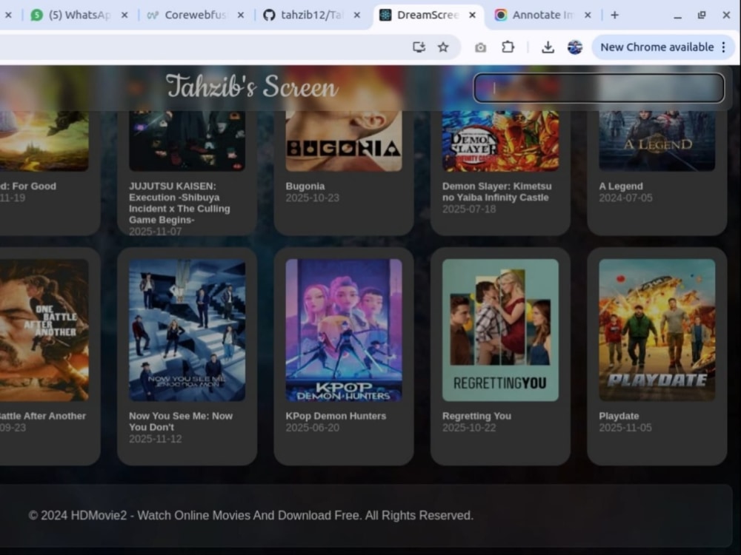Image resolution: width=741 pixels, height=555 pixels.
Task: Open Chrome three-dot menu
Action: [x=723, y=47]
